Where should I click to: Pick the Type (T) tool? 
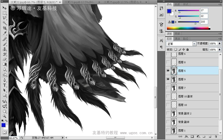4,85
